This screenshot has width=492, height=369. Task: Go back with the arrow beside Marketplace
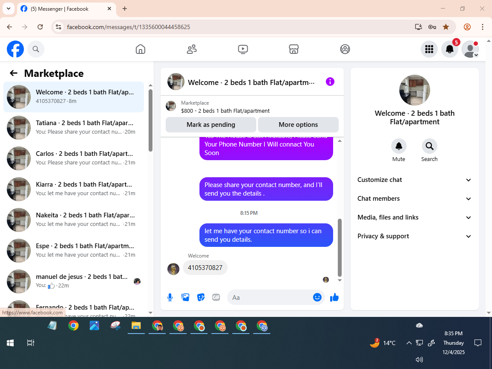point(14,73)
